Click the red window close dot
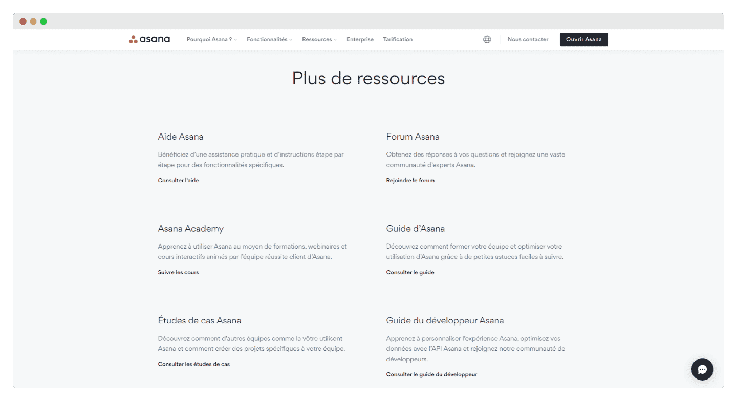This screenshot has height=401, width=737. pos(23,21)
